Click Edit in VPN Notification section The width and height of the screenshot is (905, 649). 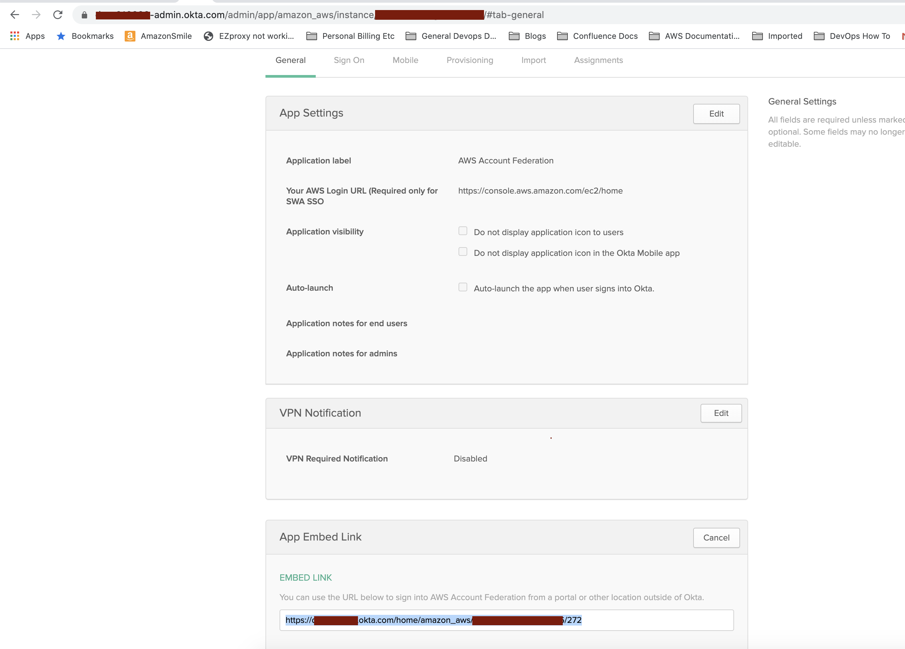[x=721, y=413]
